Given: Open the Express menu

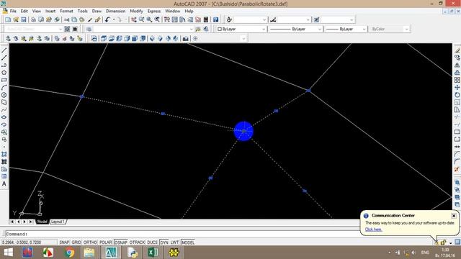Looking at the screenshot, I should (x=154, y=12).
